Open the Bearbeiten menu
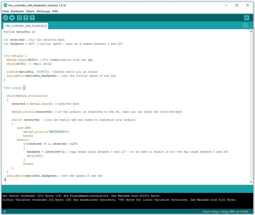Image resolution: width=255 pixels, height=215 pixels. click(x=17, y=11)
